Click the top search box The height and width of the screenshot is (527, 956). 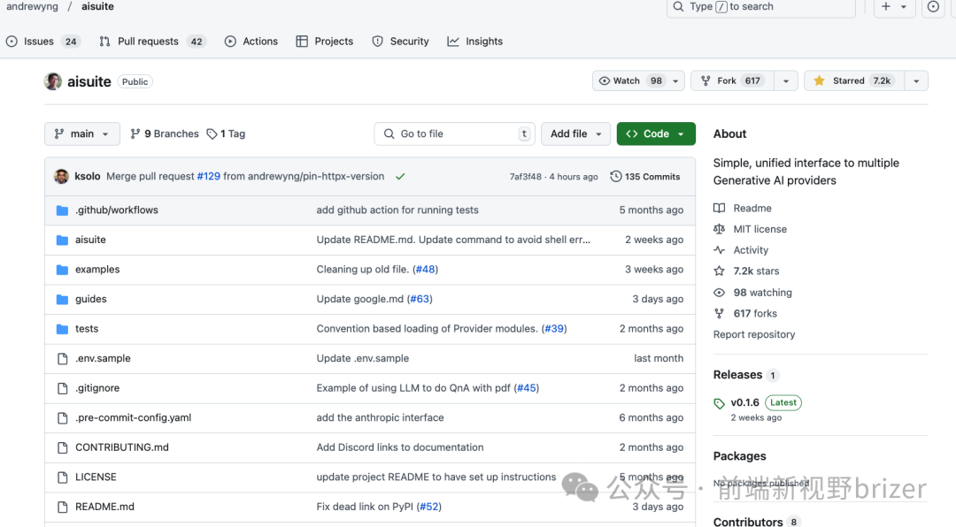tap(761, 7)
